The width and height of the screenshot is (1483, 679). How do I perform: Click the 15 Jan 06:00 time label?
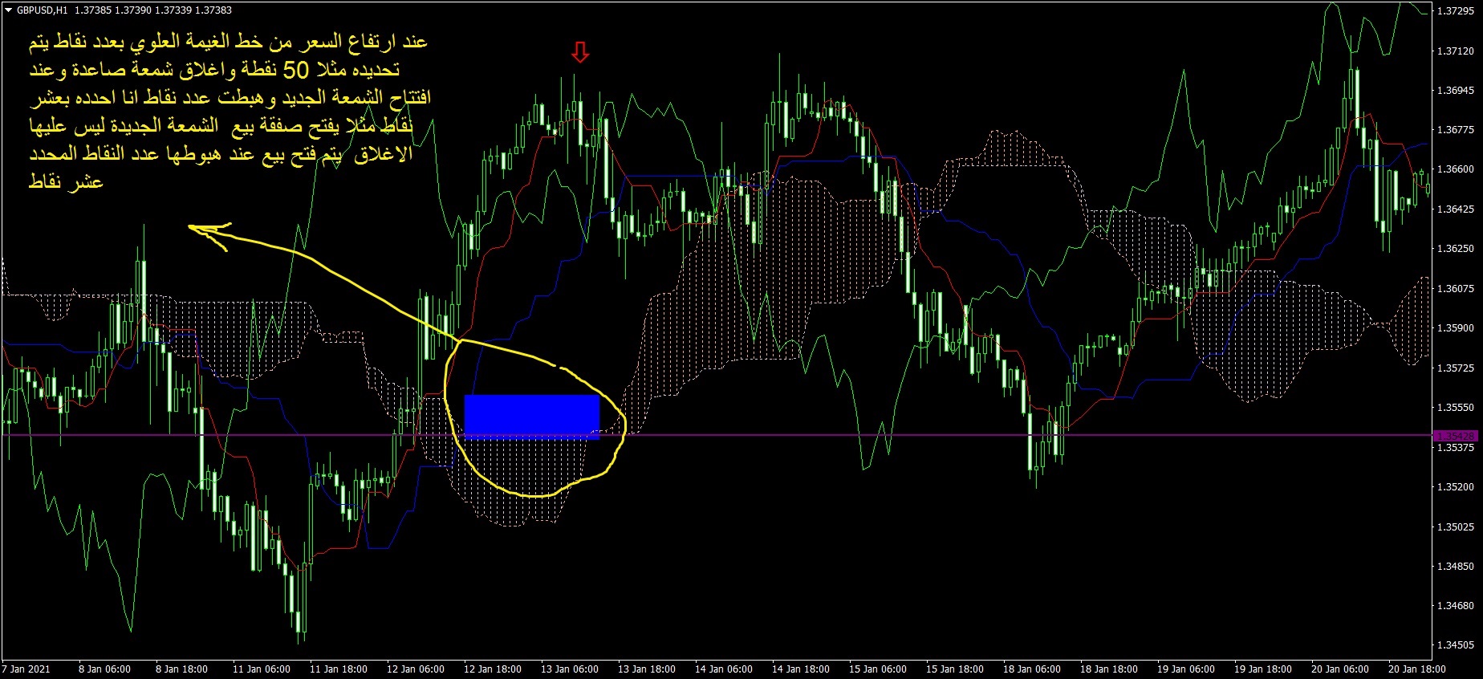(877, 669)
